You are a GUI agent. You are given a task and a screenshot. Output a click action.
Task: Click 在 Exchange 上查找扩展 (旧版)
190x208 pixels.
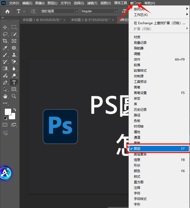[x=159, y=23]
